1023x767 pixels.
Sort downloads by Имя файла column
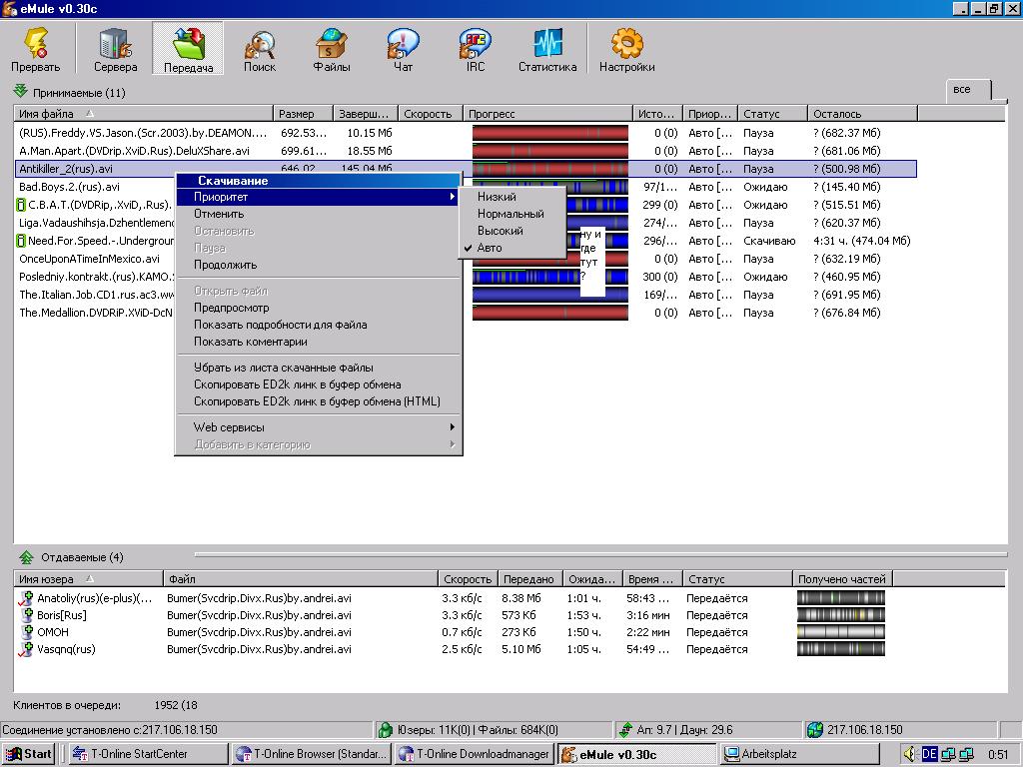coord(143,114)
